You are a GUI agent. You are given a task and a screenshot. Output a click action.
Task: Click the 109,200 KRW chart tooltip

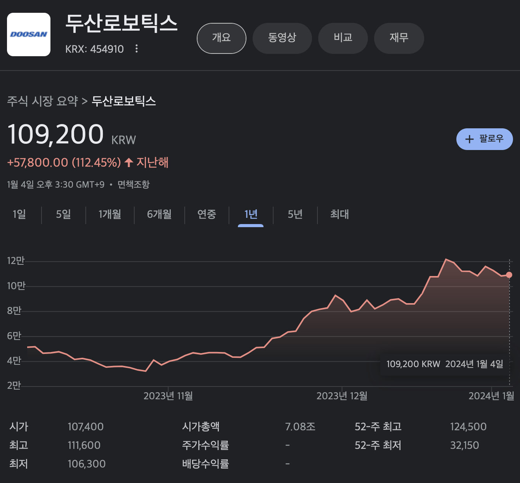(445, 364)
